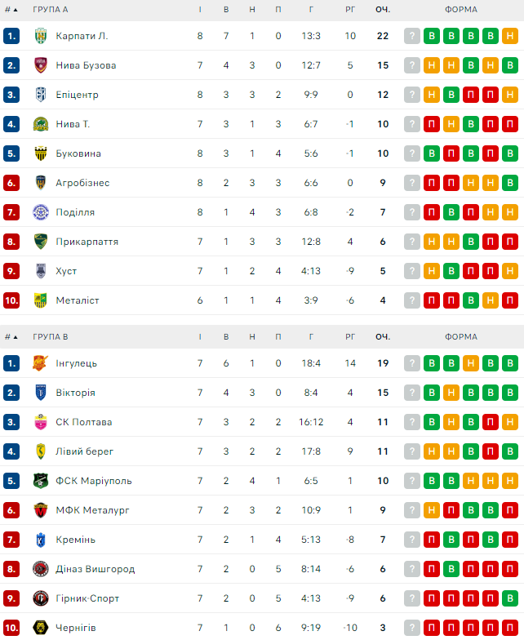This screenshot has height=640, width=524.
Task: Click the Металіст club crest
Action: 41,300
